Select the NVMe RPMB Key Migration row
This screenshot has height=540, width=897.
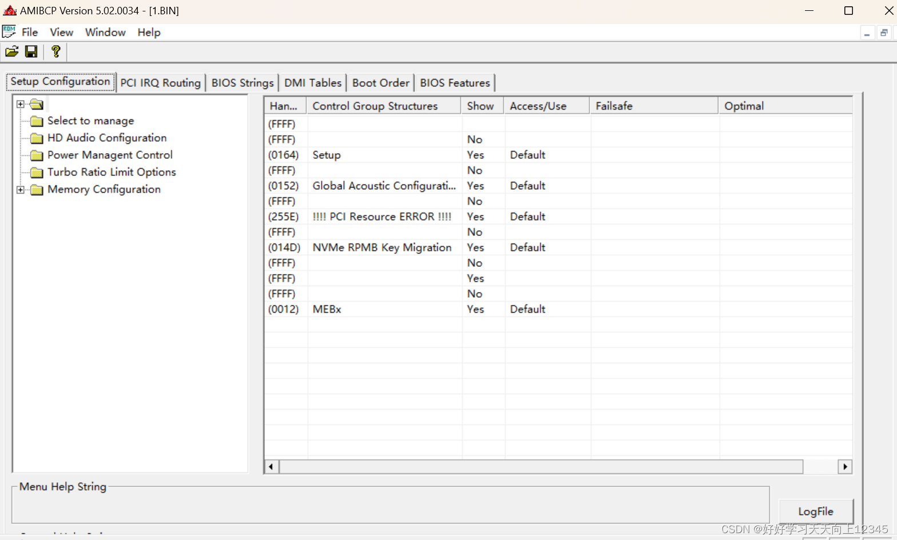[558, 247]
